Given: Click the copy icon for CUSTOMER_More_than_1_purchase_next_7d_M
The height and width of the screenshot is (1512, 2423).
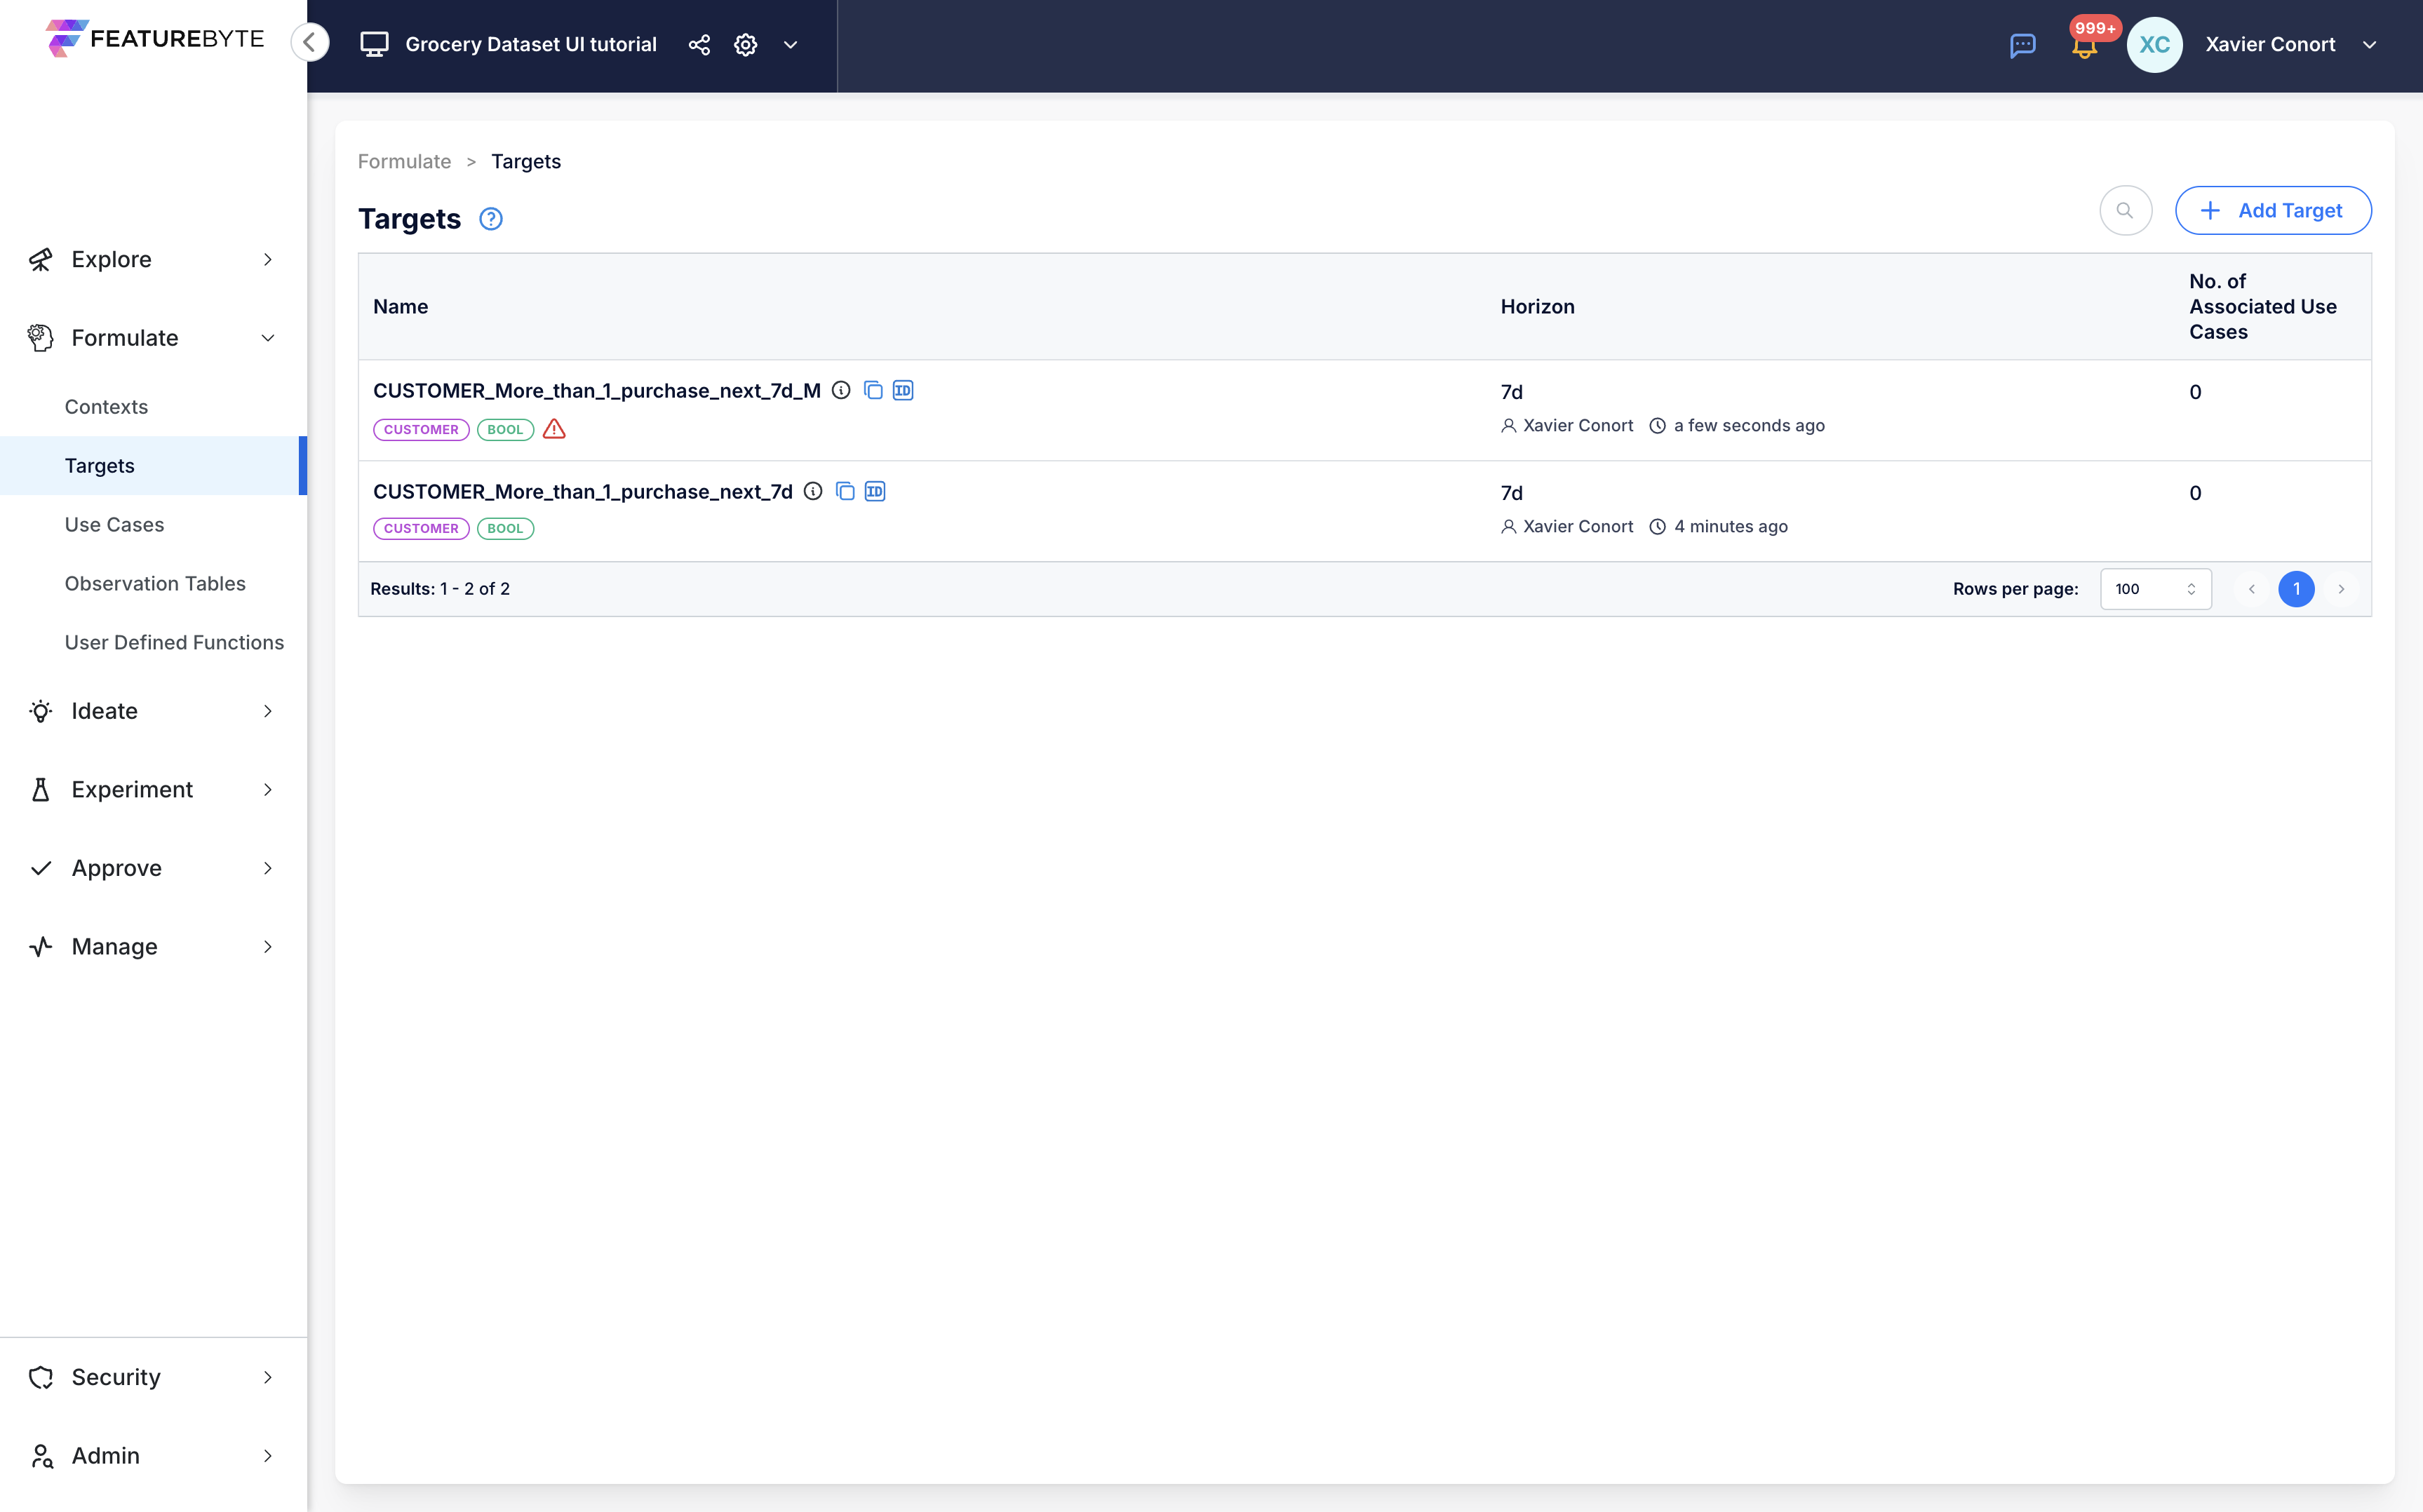Looking at the screenshot, I should (x=873, y=390).
